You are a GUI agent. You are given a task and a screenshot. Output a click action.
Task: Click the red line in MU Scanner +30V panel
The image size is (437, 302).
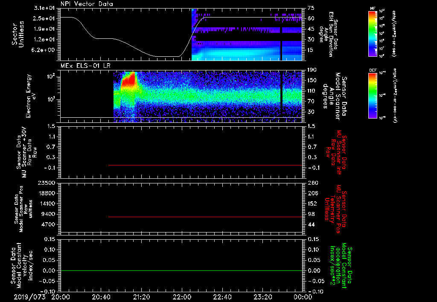(x=205, y=165)
